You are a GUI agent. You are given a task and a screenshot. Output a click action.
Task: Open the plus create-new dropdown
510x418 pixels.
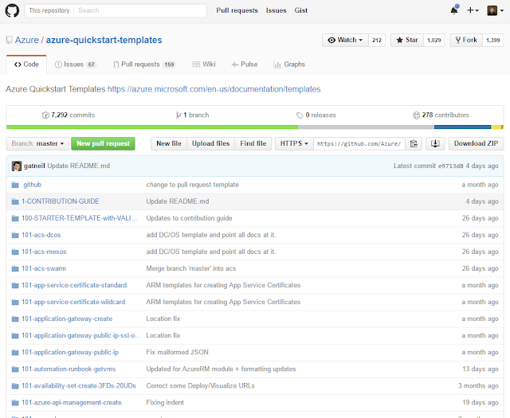click(x=473, y=10)
